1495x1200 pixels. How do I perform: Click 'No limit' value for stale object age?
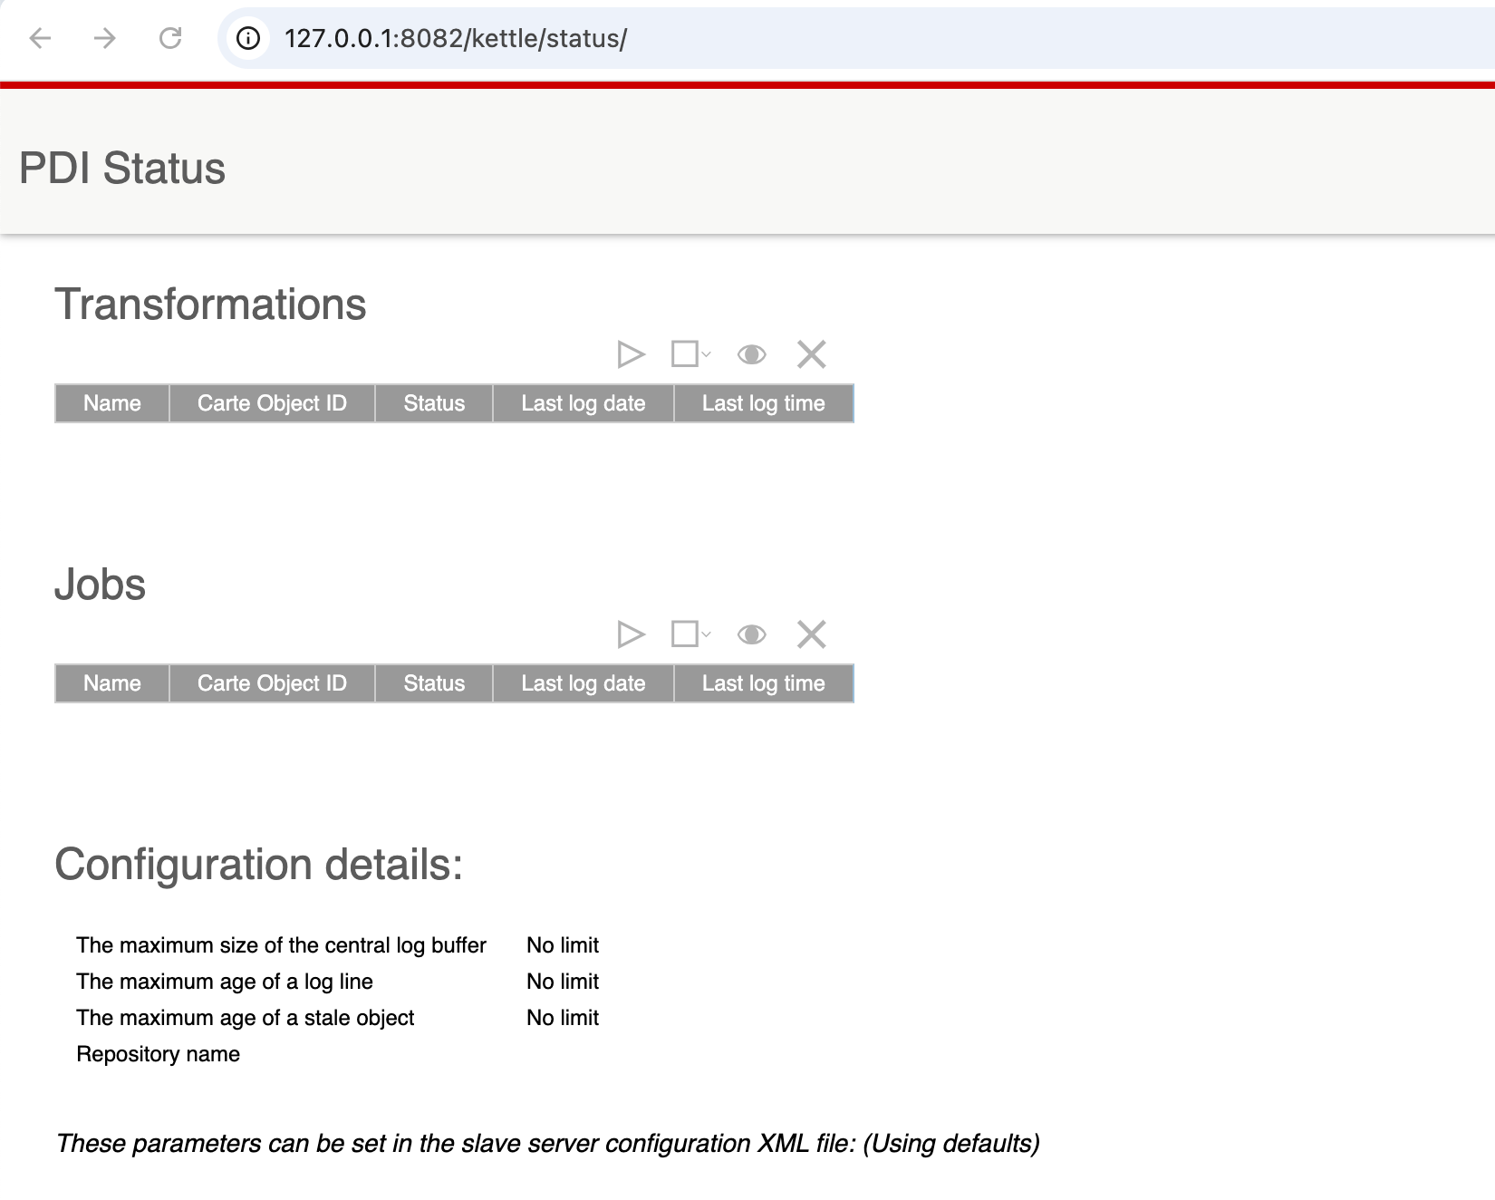563,1018
